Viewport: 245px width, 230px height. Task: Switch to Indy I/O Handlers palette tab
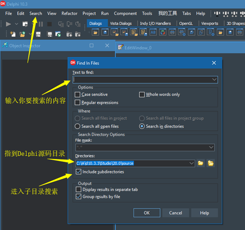click(x=155, y=23)
